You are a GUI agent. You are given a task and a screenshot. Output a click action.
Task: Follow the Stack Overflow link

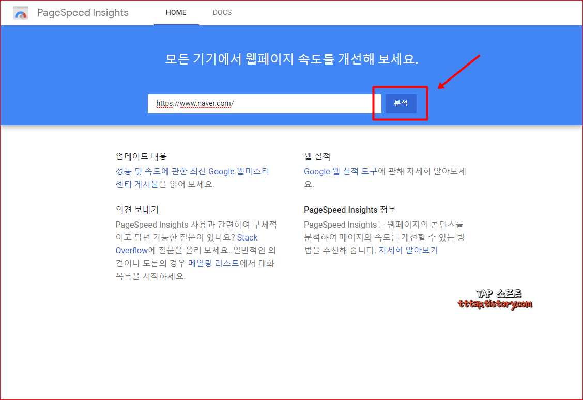click(247, 238)
